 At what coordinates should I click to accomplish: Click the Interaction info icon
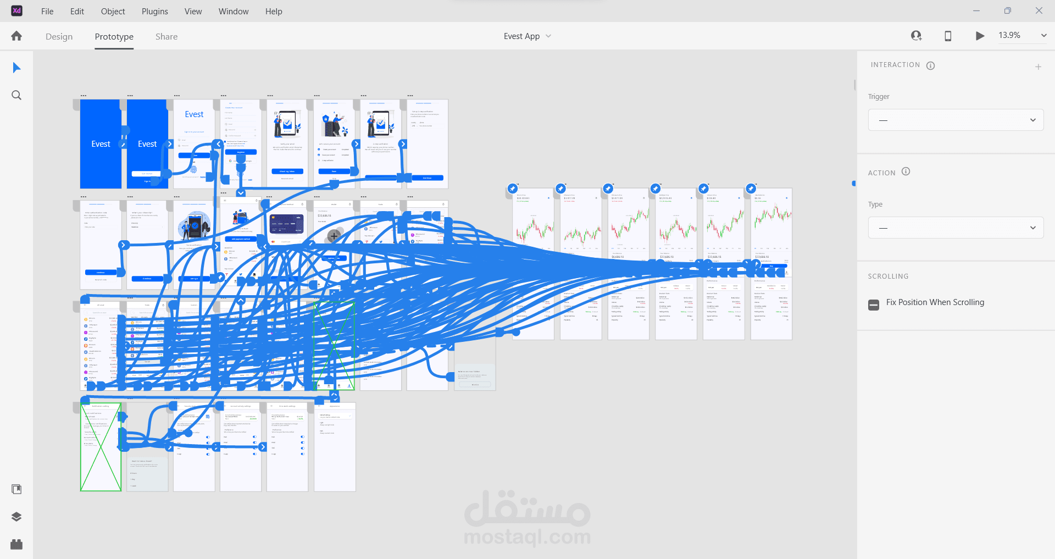[x=931, y=65]
